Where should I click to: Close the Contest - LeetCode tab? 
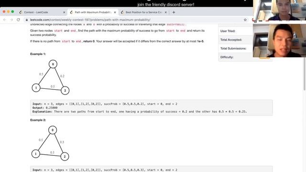click(x=64, y=12)
